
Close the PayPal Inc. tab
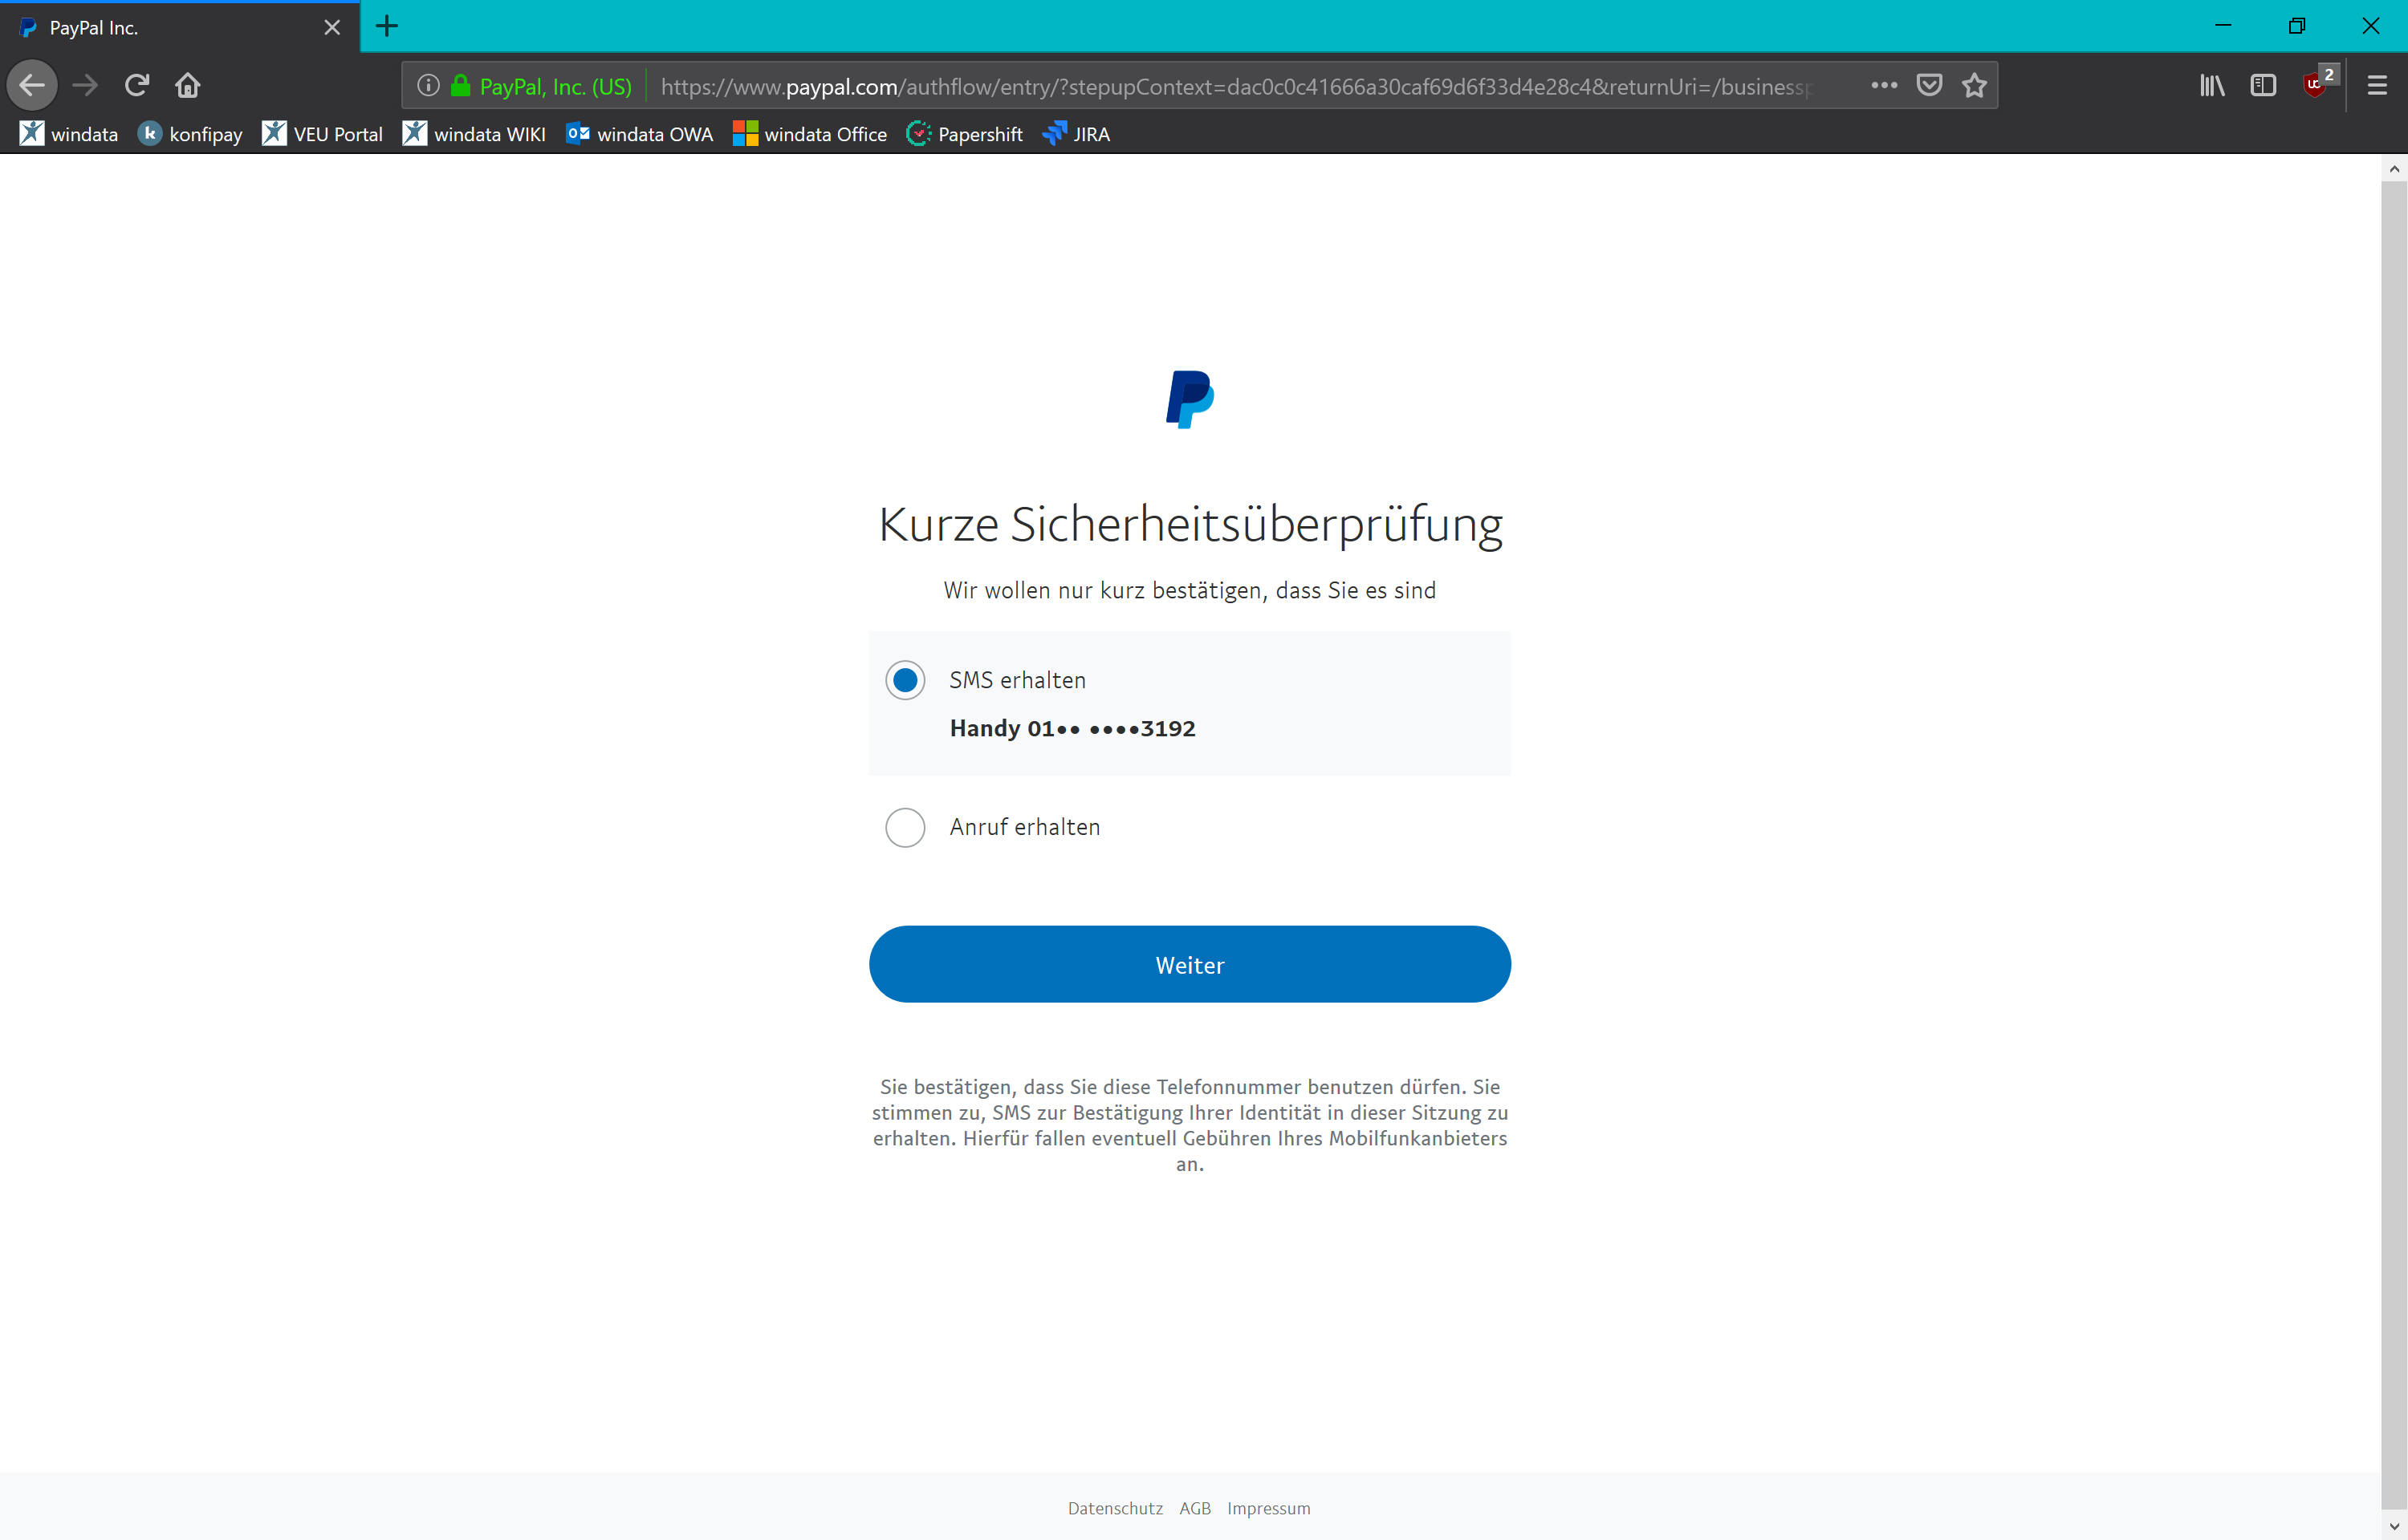333,28
